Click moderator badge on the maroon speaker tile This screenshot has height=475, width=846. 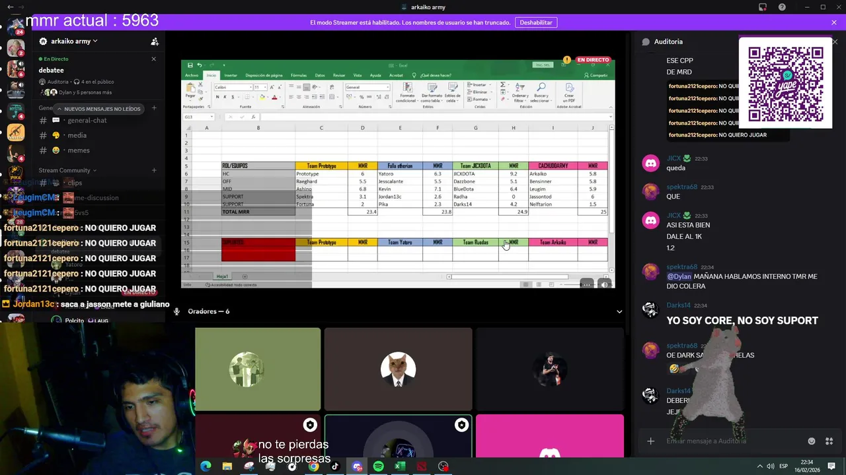click(x=310, y=425)
